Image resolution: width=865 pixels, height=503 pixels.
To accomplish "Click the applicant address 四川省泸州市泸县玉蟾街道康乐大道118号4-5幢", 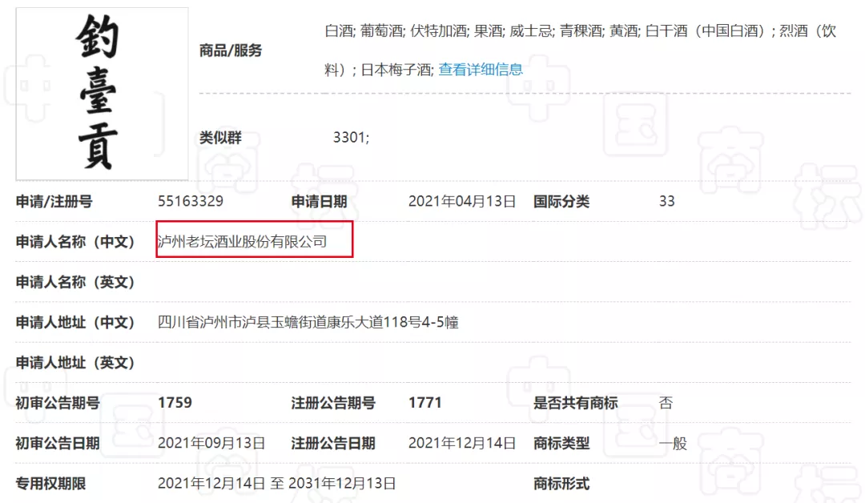I will [x=308, y=322].
